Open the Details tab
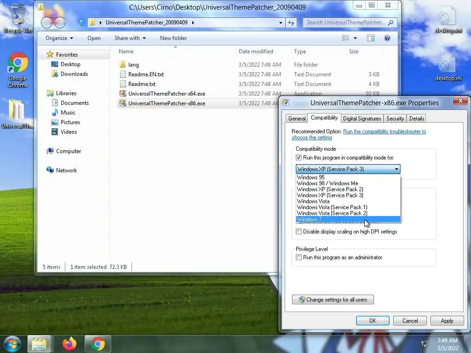The width and height of the screenshot is (471, 353). point(417,118)
